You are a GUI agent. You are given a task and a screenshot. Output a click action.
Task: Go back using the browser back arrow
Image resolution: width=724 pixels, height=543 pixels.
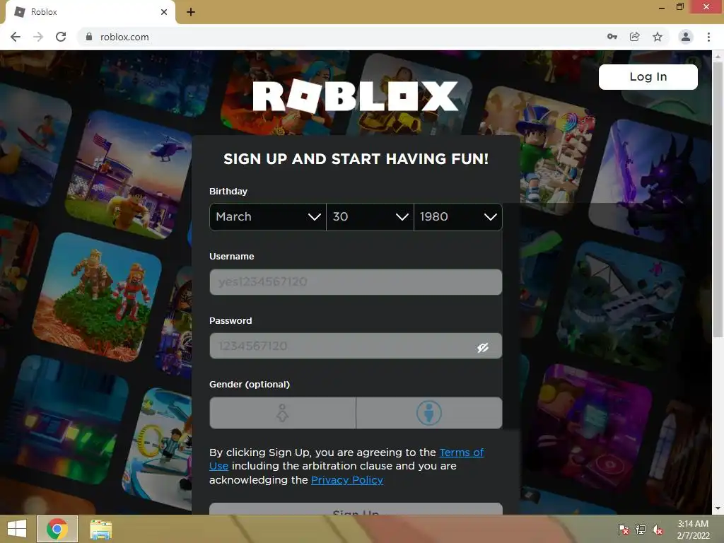pos(16,37)
